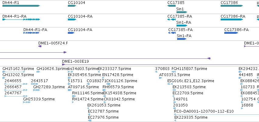Click the DME1-005F24.F clone label
259x122 pixels.
(53, 43)
